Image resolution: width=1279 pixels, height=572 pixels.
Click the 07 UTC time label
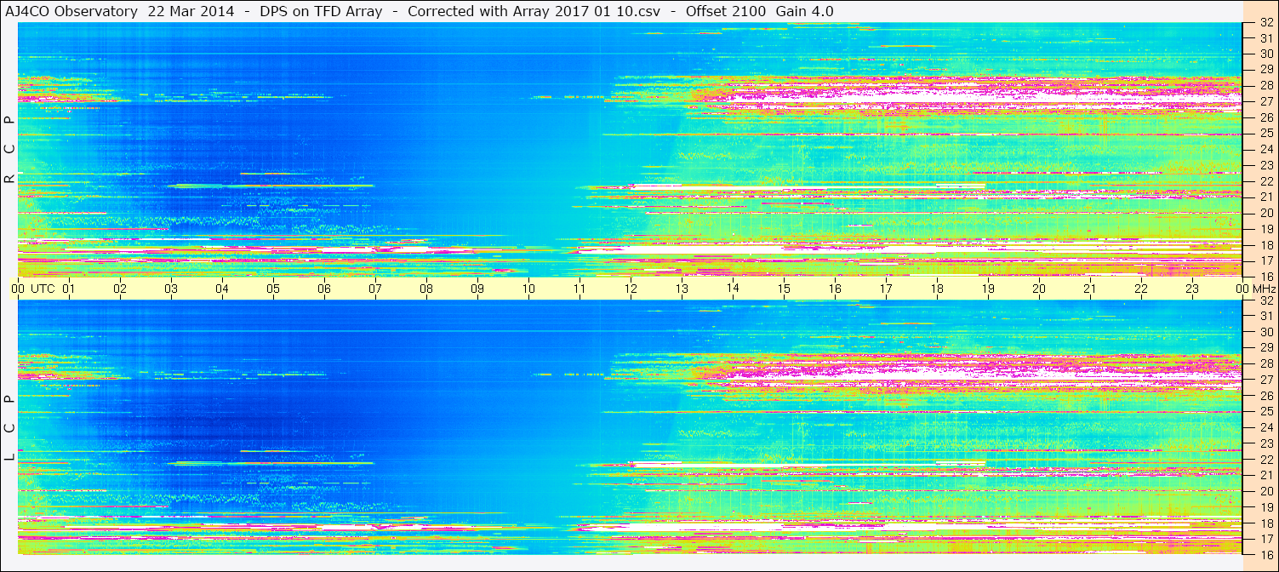tap(374, 289)
